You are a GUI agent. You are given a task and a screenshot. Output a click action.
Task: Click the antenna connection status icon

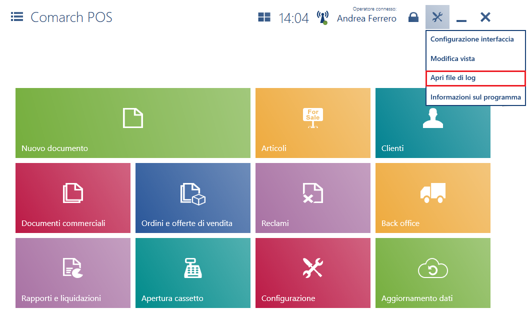pyautogui.click(x=322, y=18)
